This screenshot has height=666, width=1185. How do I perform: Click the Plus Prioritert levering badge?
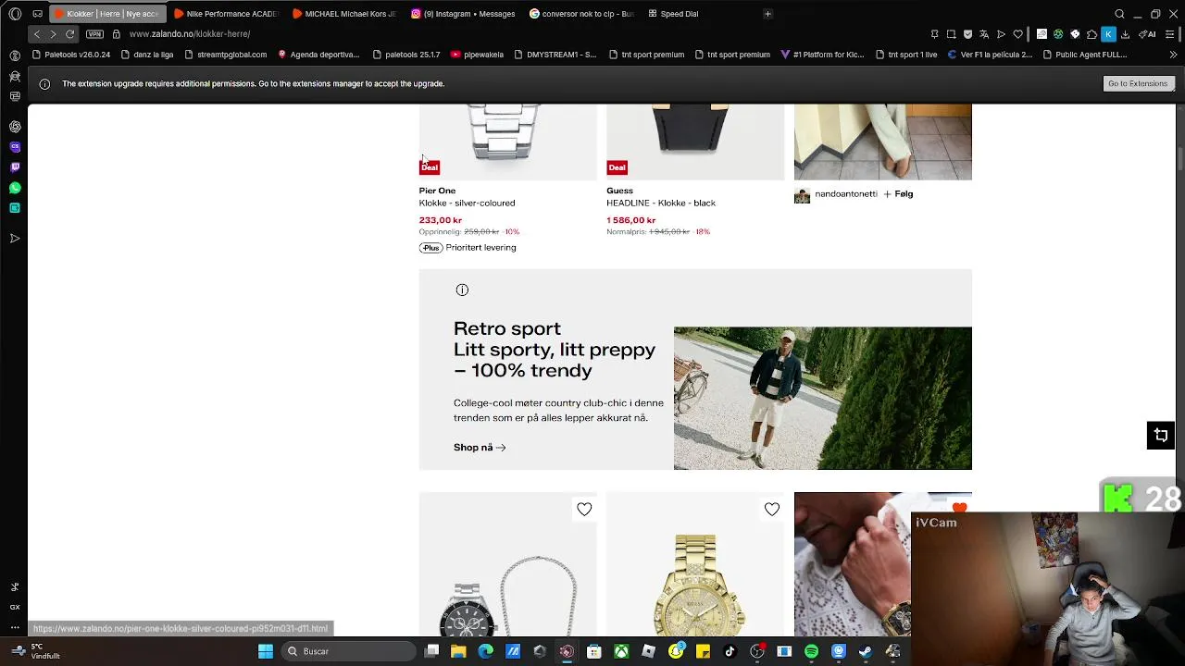pos(468,248)
